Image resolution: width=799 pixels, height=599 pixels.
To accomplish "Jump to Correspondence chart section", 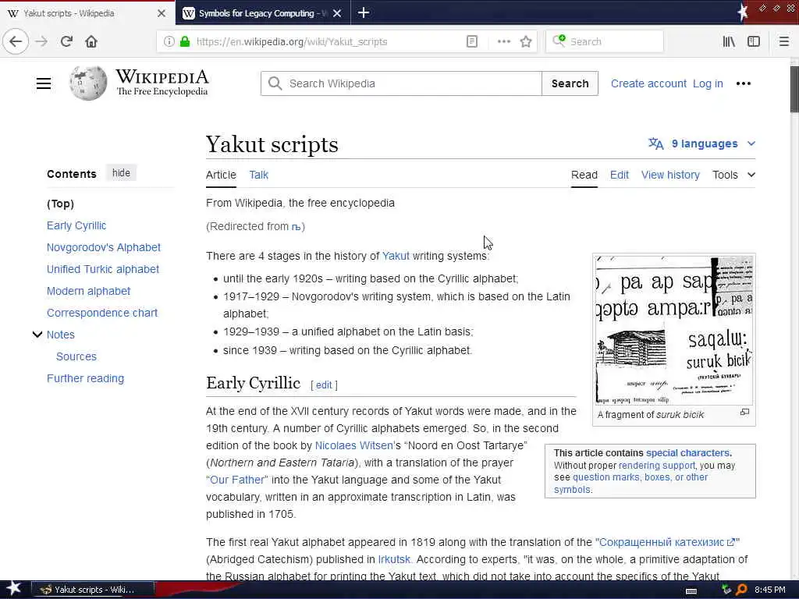I will (102, 313).
